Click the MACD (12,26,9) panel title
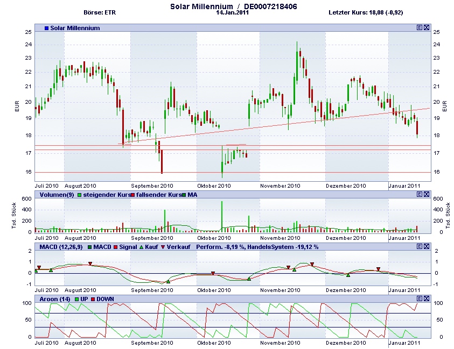Viewport: 454px width, 349px height. pyautogui.click(x=61, y=247)
